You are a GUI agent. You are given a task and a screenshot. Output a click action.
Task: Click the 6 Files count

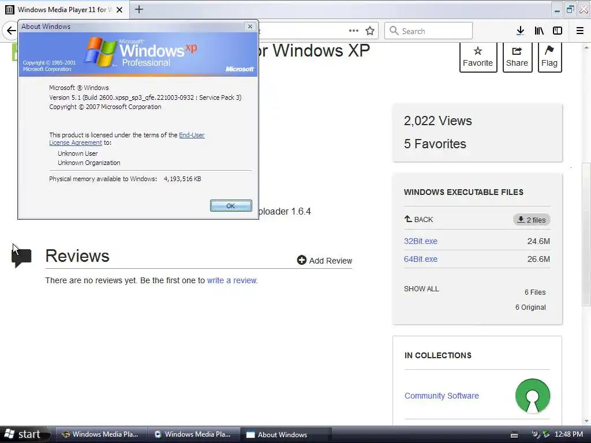pos(535,292)
